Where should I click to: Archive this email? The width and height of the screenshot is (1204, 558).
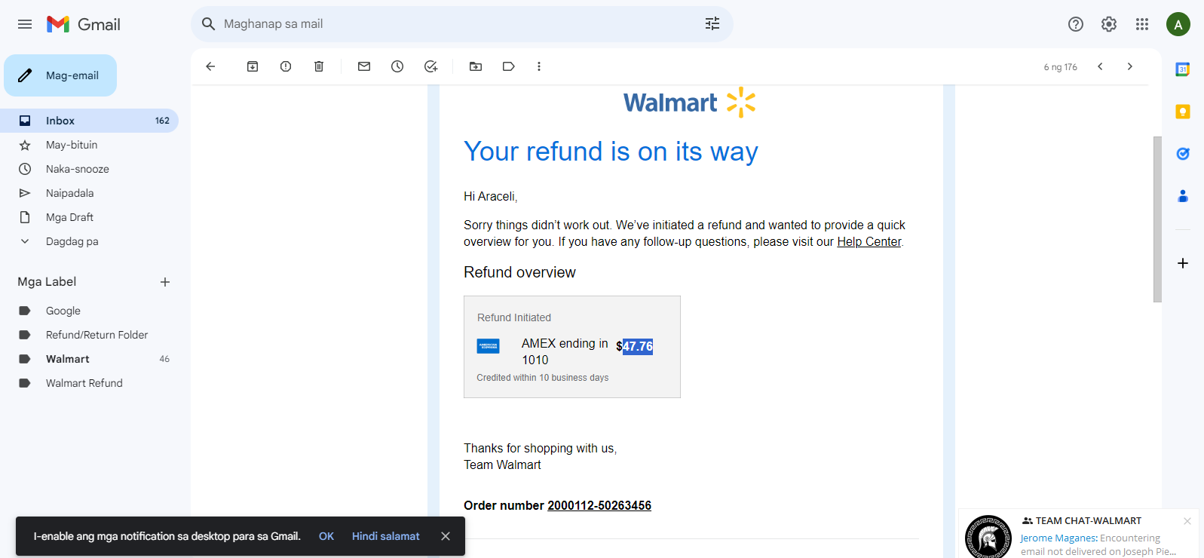[253, 66]
